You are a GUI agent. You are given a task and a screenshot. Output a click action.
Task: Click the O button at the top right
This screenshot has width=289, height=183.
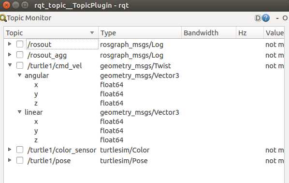[285, 18]
